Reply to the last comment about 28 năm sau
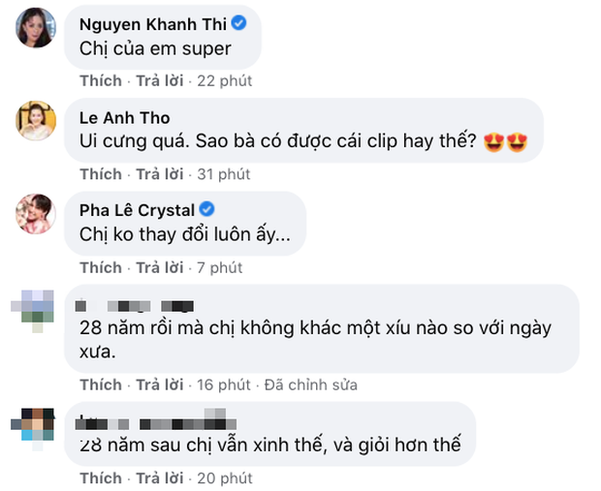 pyautogui.click(x=159, y=478)
